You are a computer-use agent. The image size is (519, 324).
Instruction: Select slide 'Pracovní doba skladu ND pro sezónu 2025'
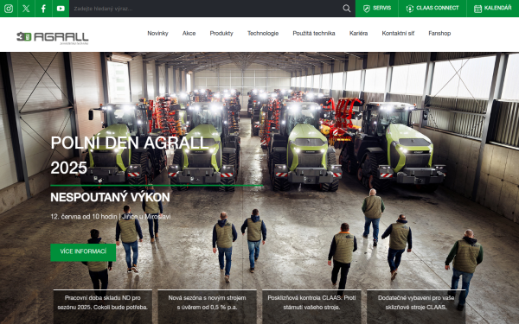103,307
